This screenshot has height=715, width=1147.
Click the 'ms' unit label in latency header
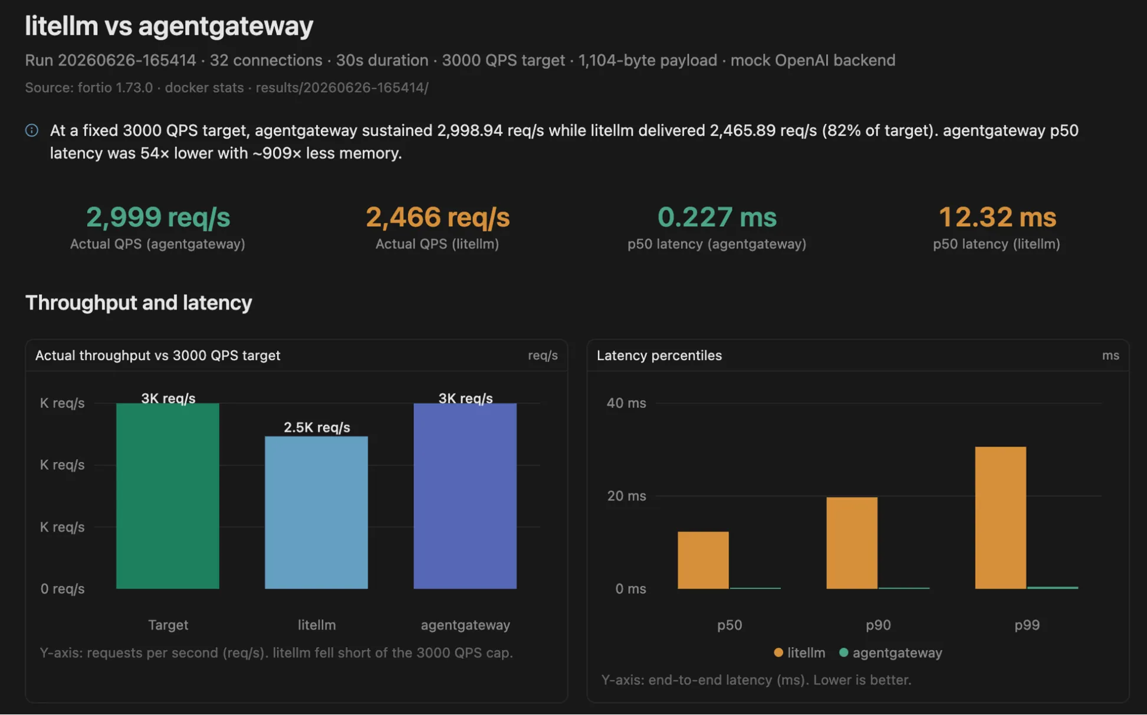point(1110,355)
